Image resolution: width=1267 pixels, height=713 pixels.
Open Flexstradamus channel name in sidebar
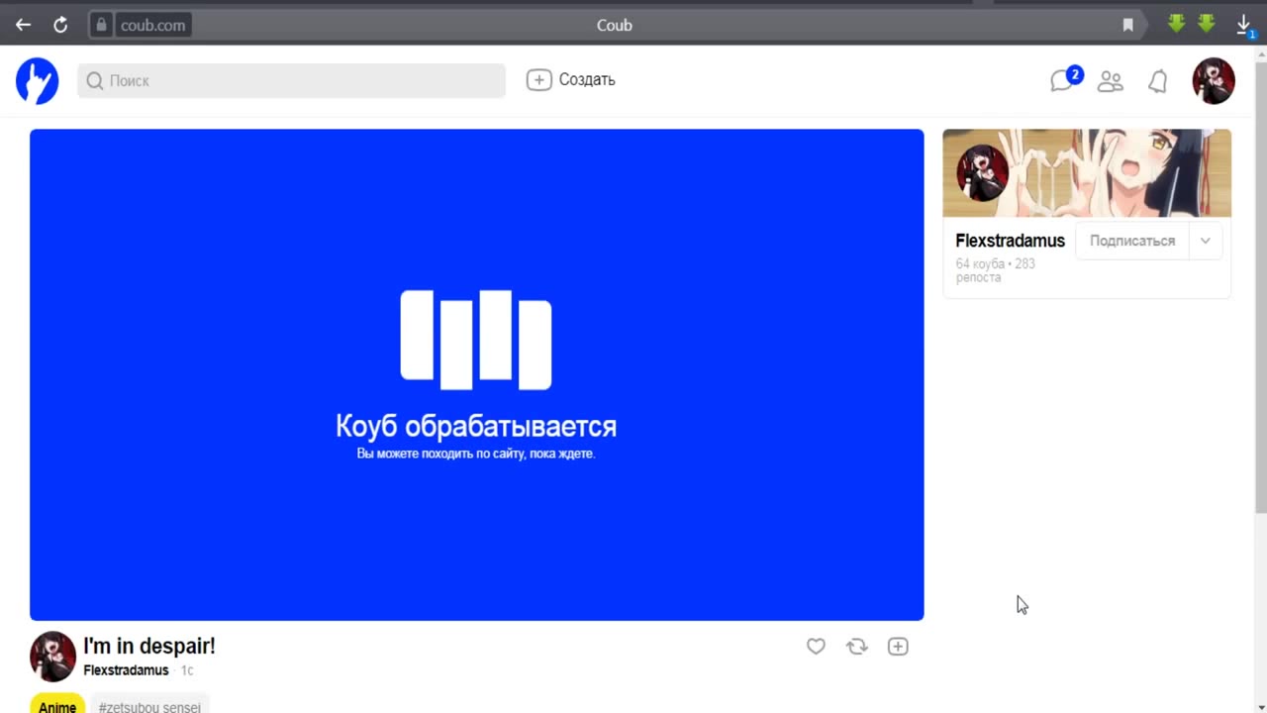click(x=1010, y=241)
